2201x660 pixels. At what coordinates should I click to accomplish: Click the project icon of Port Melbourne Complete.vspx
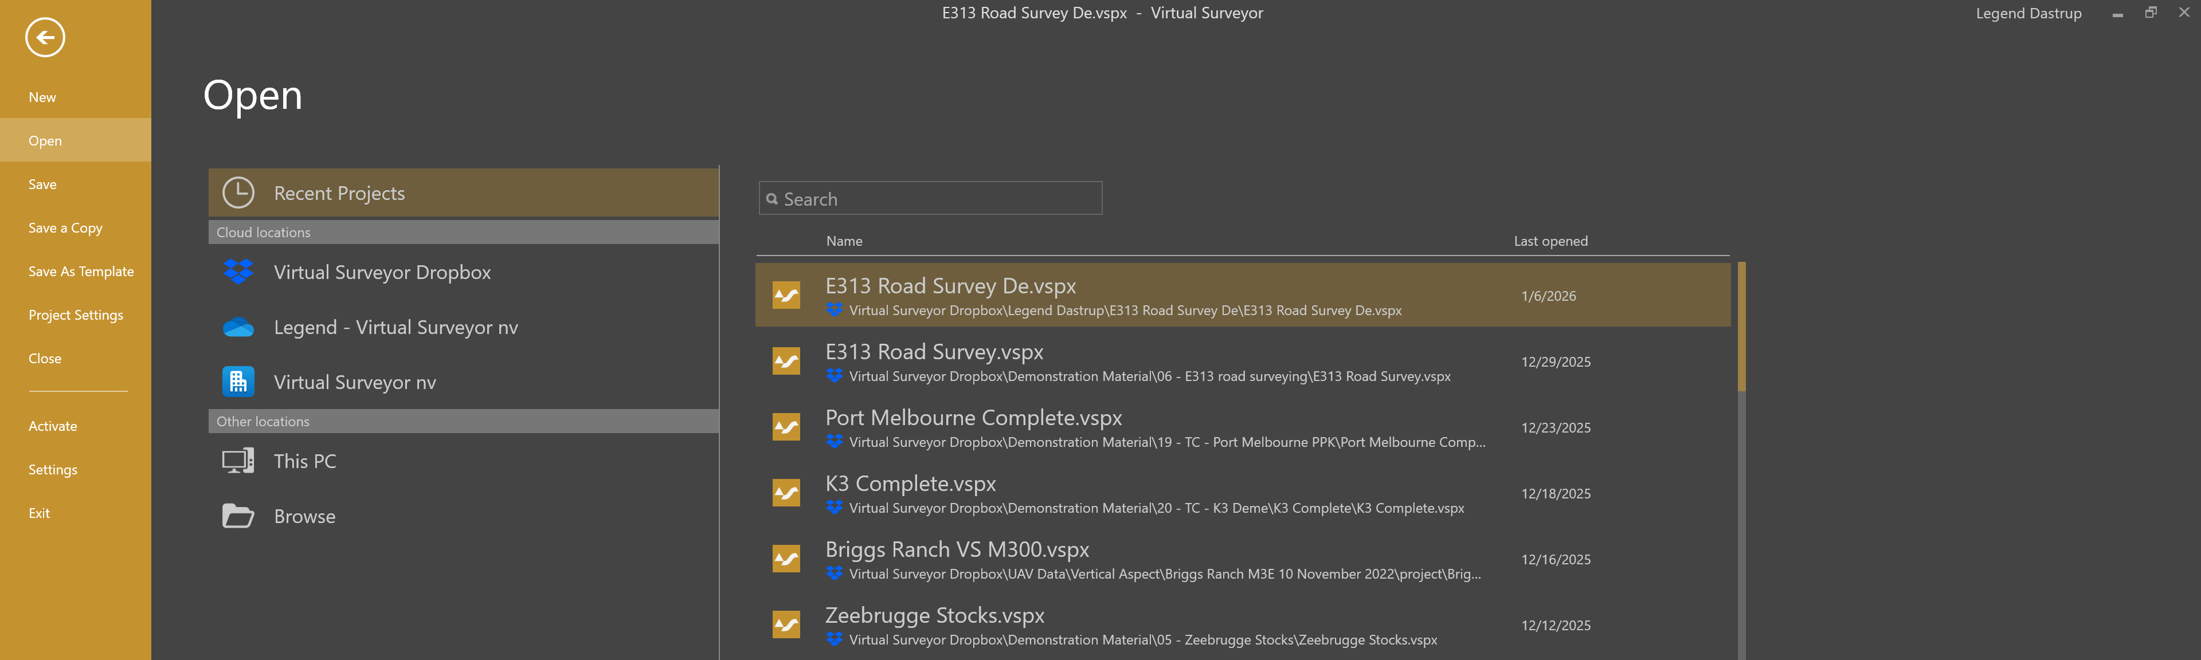[x=786, y=427]
